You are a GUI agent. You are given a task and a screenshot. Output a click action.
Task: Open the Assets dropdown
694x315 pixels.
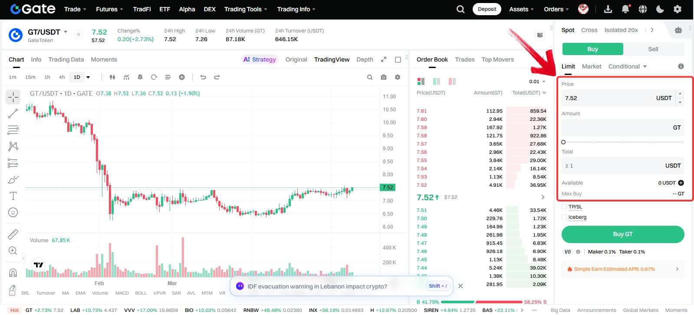click(x=522, y=9)
